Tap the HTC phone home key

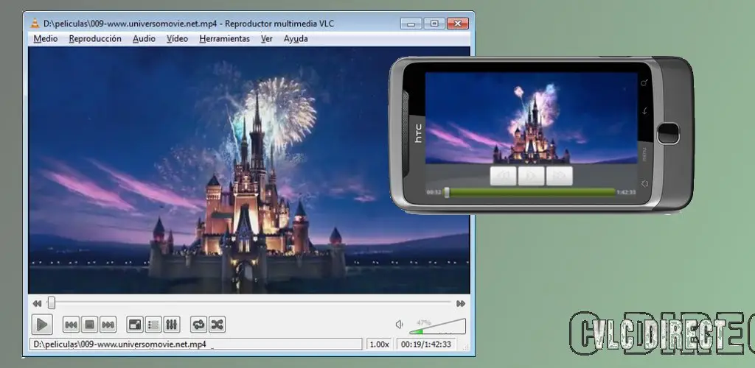click(x=644, y=183)
